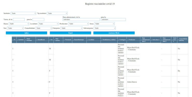192x97 pixels.
Task: Sort by Data administrarii doza 1 arrows
Action: tap(141, 40)
